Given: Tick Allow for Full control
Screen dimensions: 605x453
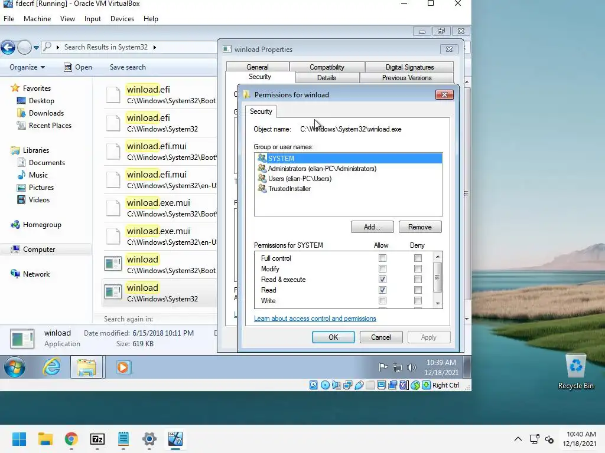Looking at the screenshot, I should click(x=382, y=258).
